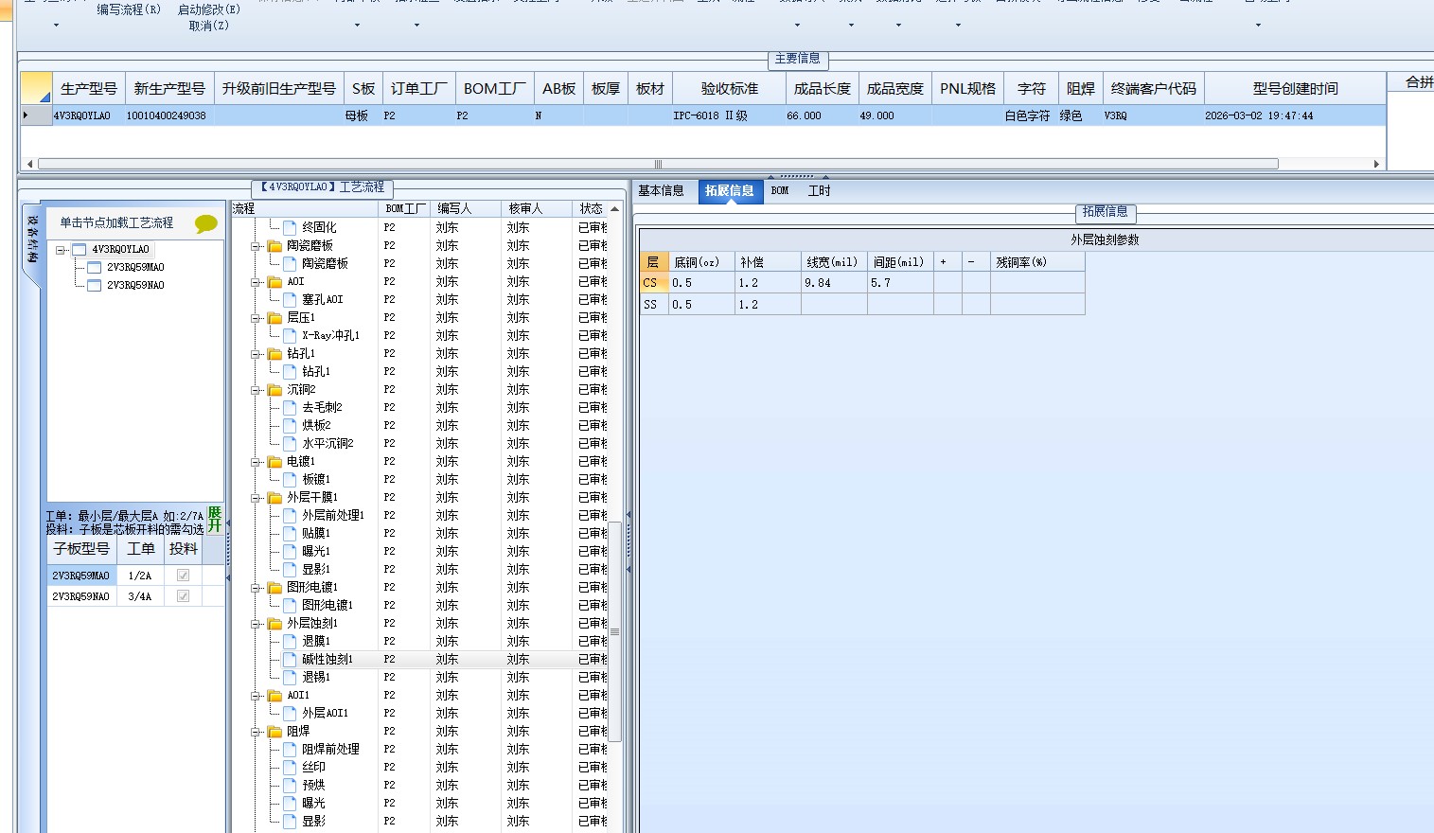Toggle 投料 checkbox for 2V3RQ59MA0
Screen dimensions: 1434x833
tap(183, 575)
